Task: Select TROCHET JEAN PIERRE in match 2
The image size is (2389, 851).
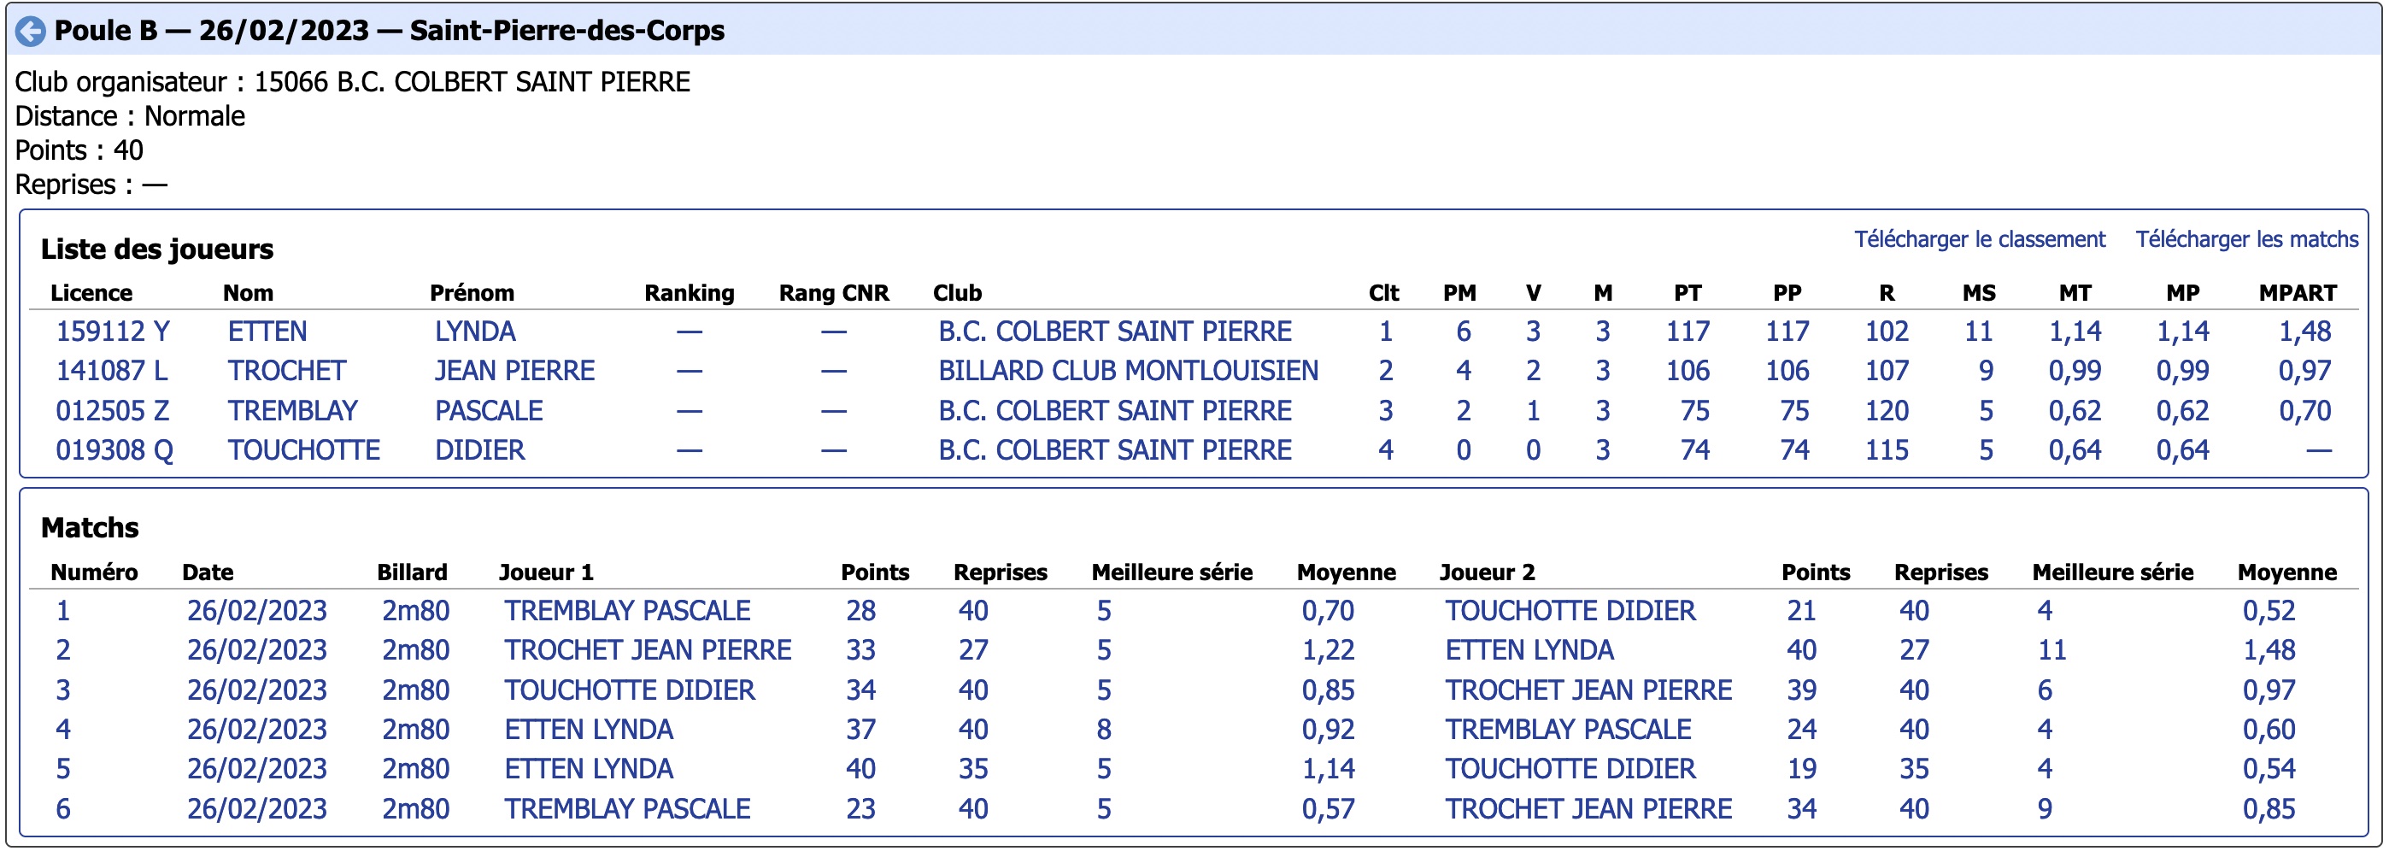Action: 648,650
